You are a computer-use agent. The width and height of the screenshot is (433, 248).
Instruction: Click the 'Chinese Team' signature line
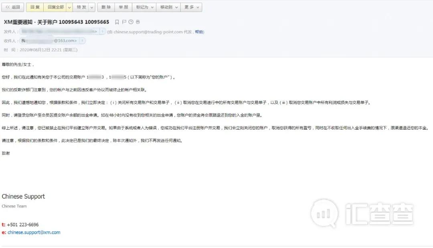tap(14, 206)
